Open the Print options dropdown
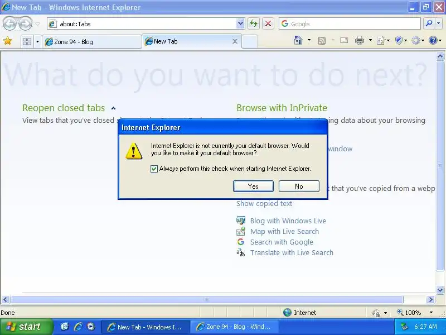The width and height of the screenshot is (446, 335). (x=370, y=40)
